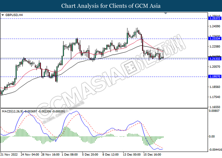Click the 28 Nov 16:00 time label
The height and width of the screenshot is (158, 222).
[50, 155]
